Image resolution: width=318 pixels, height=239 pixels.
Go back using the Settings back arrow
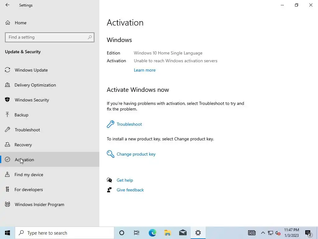click(x=7, y=5)
